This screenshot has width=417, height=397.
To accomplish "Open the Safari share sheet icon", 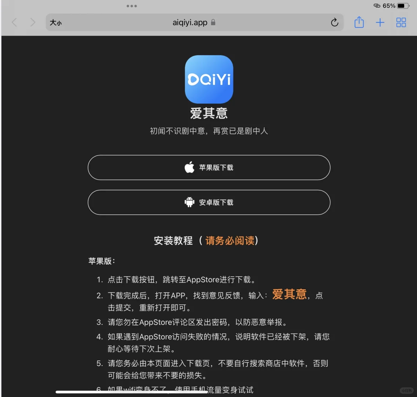I will 359,22.
